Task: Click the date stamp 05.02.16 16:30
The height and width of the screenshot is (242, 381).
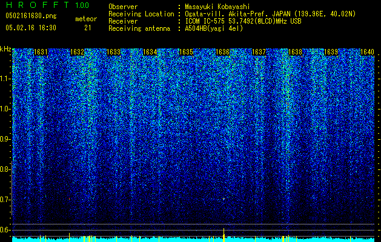Action: click(31, 28)
